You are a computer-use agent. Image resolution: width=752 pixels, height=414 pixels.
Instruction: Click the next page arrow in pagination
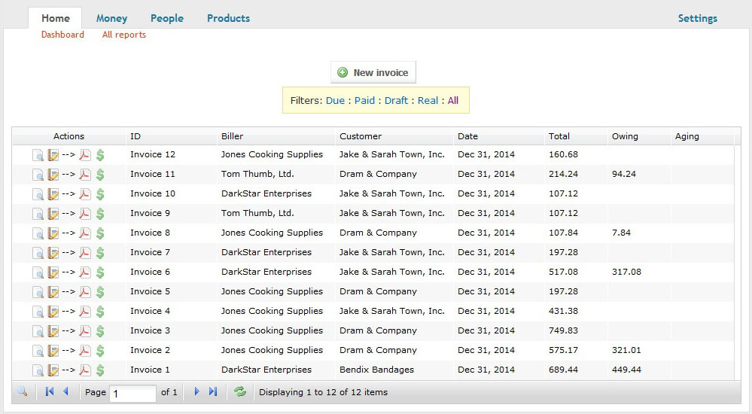(x=197, y=392)
